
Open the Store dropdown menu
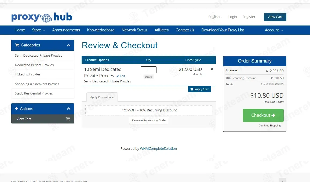[x=38, y=30]
